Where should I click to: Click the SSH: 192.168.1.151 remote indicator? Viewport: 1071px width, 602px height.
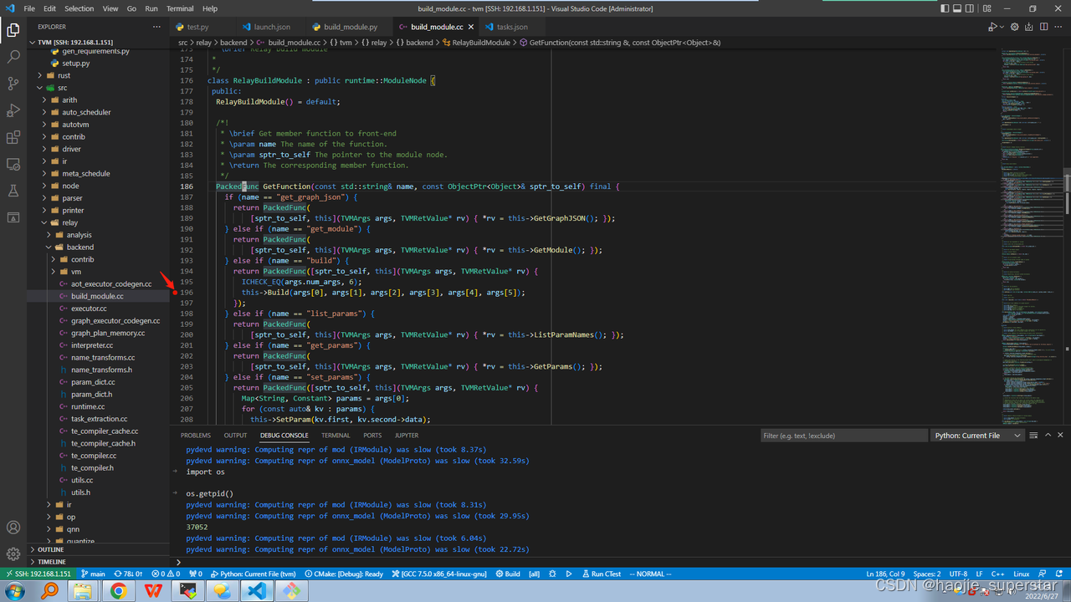tap(38, 574)
